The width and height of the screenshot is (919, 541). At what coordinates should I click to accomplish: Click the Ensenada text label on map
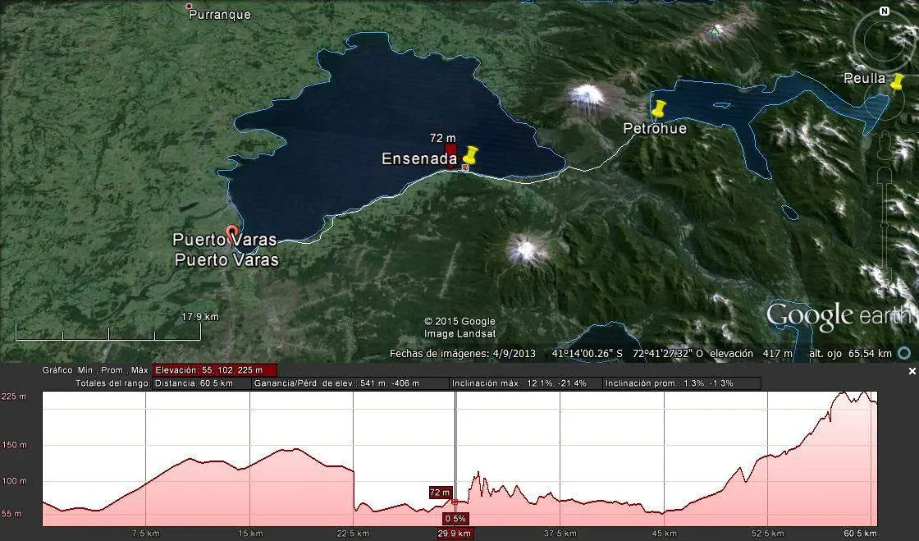click(418, 158)
